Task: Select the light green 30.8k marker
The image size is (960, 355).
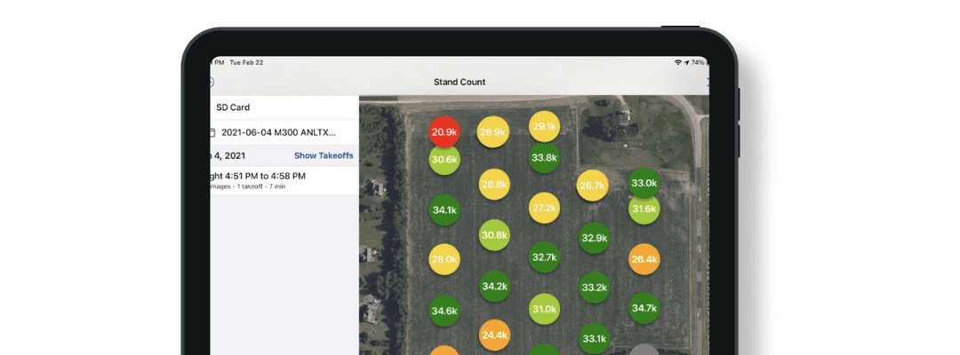Action: 495,235
